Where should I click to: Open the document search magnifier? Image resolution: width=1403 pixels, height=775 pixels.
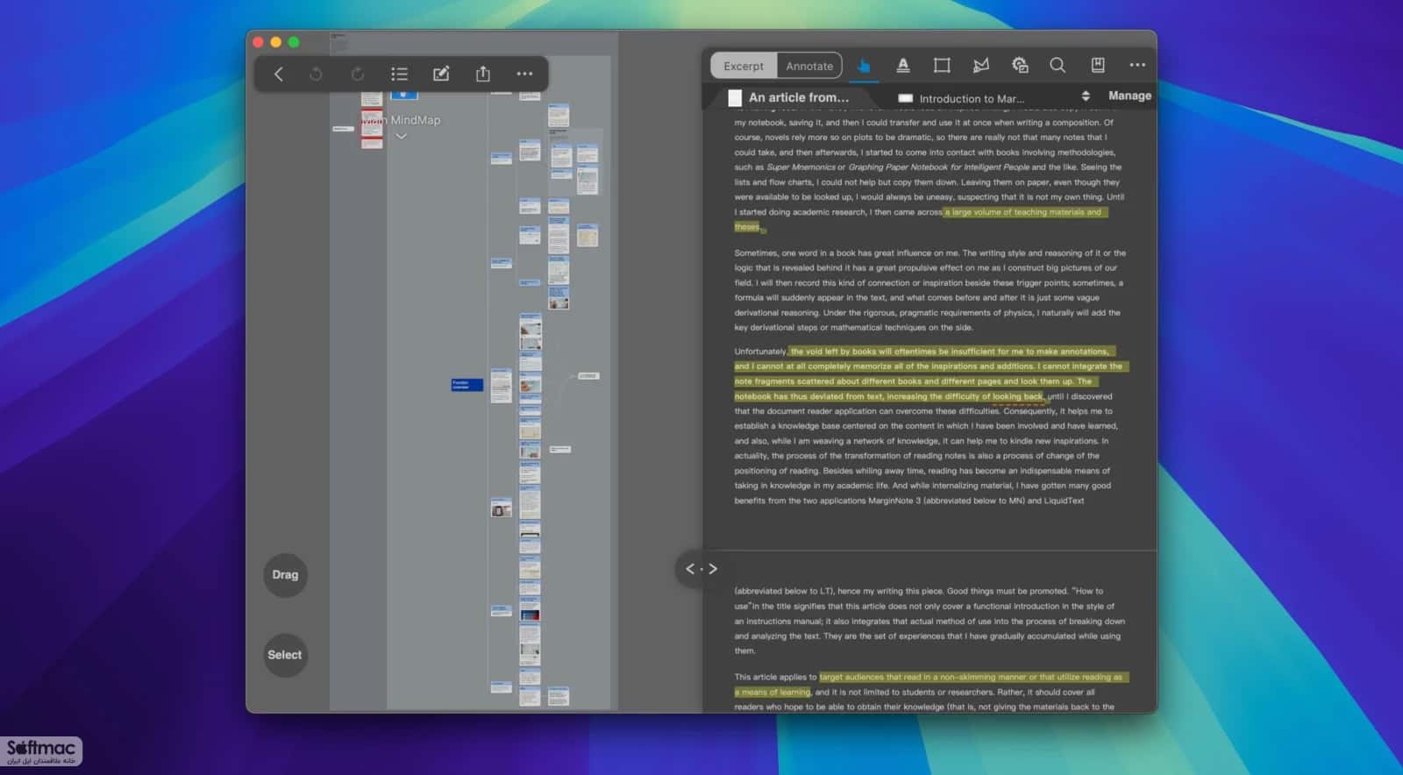[1058, 66]
